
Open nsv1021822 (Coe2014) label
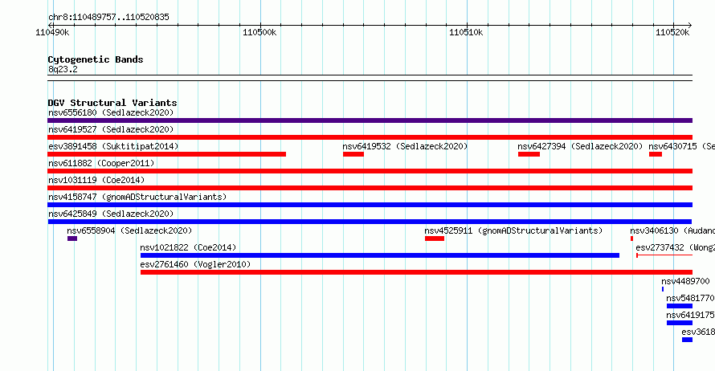188,247
